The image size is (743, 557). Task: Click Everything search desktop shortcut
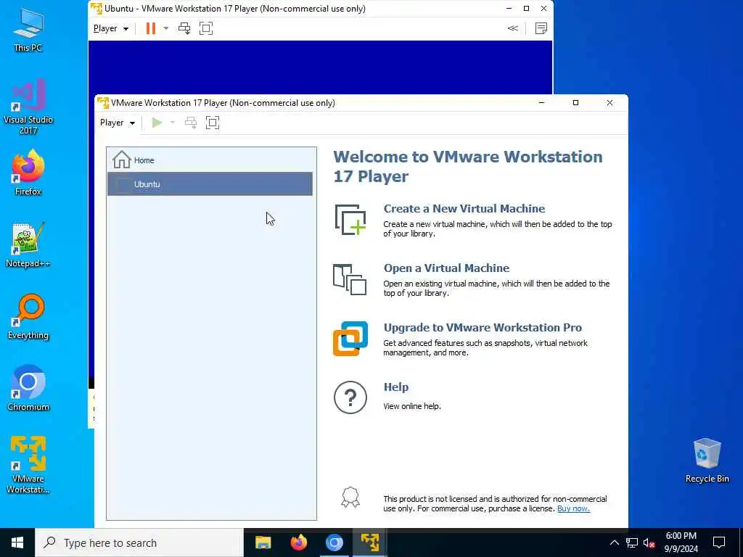28,317
